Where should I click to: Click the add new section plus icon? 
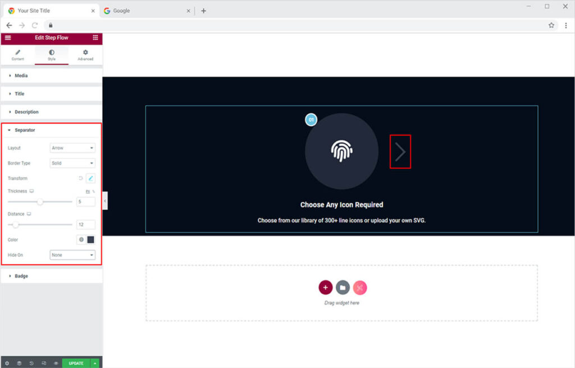point(326,288)
